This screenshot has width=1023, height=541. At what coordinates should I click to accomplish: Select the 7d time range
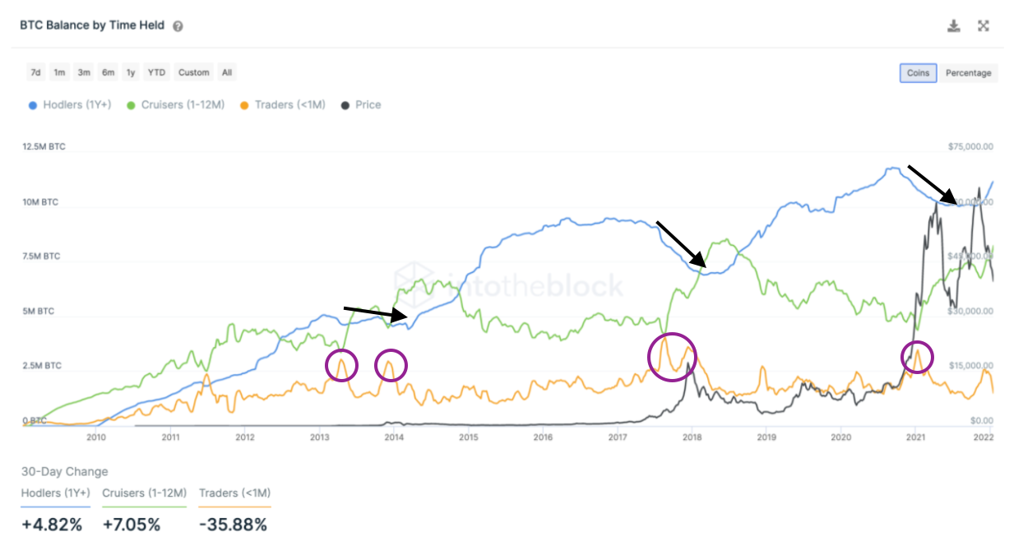point(35,72)
